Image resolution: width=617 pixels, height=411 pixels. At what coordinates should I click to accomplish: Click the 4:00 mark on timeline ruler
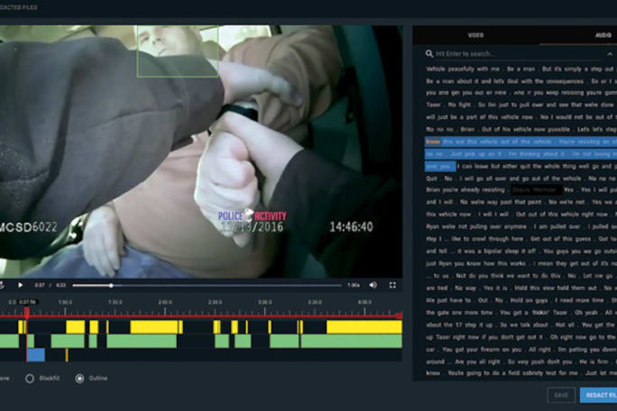364,302
